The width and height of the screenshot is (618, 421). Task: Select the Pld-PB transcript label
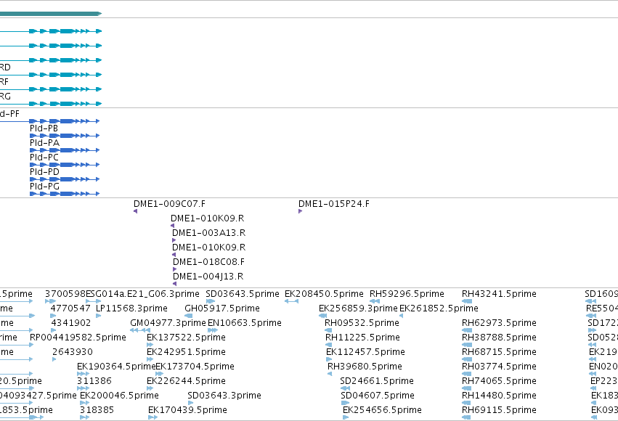[44, 128]
